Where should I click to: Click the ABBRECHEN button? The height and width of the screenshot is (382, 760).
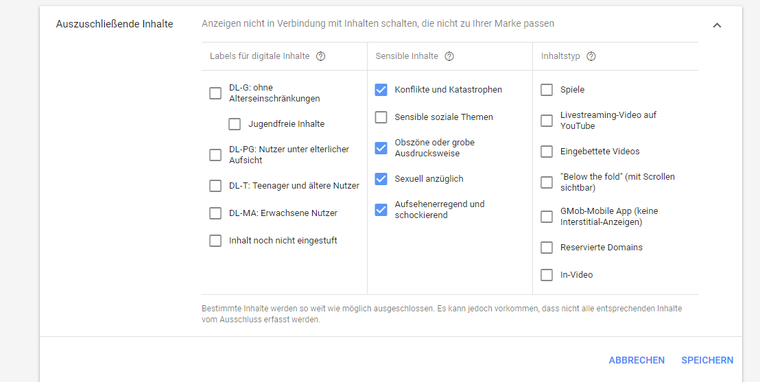tap(637, 360)
